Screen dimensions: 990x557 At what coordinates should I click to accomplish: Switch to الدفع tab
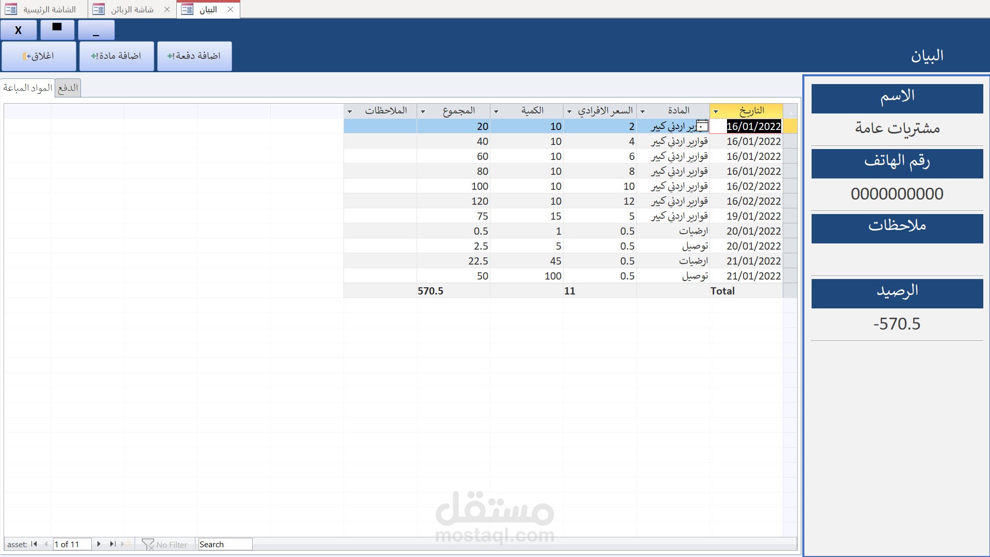68,88
